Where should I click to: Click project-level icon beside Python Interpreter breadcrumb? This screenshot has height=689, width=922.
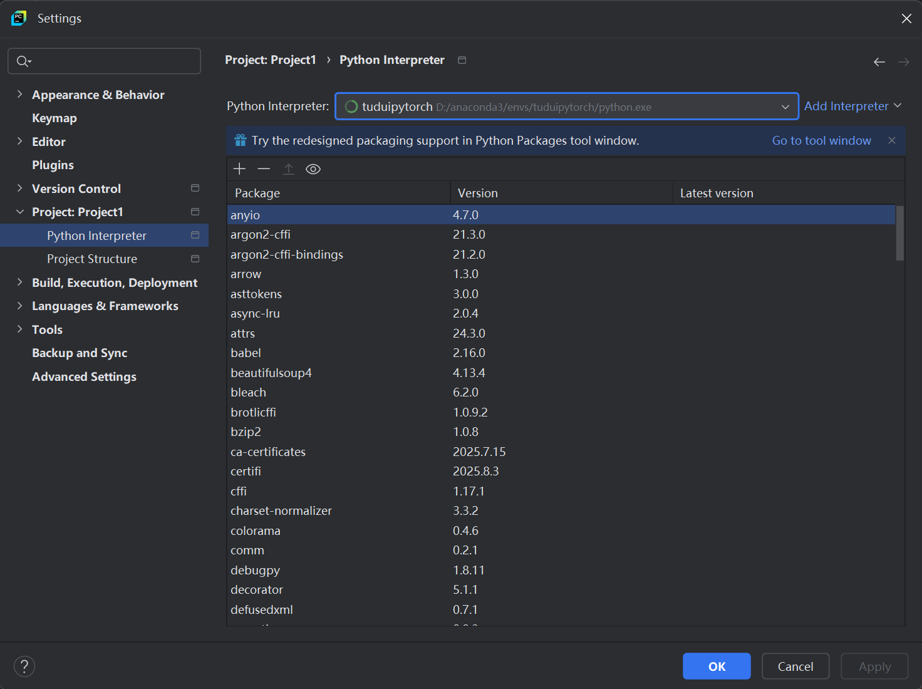(462, 60)
